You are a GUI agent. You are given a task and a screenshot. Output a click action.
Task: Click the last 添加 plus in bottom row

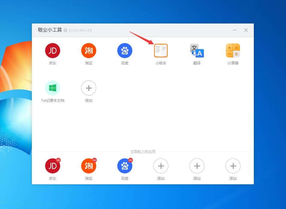click(x=233, y=166)
